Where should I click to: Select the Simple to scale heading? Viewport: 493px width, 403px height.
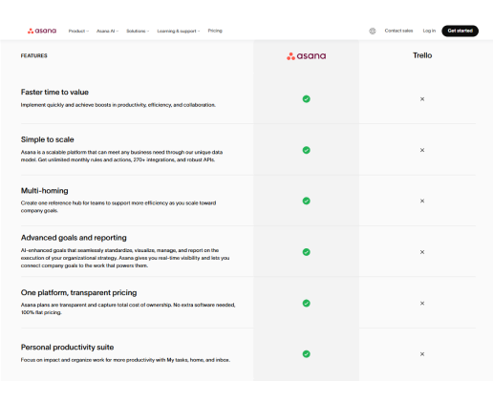click(x=48, y=139)
